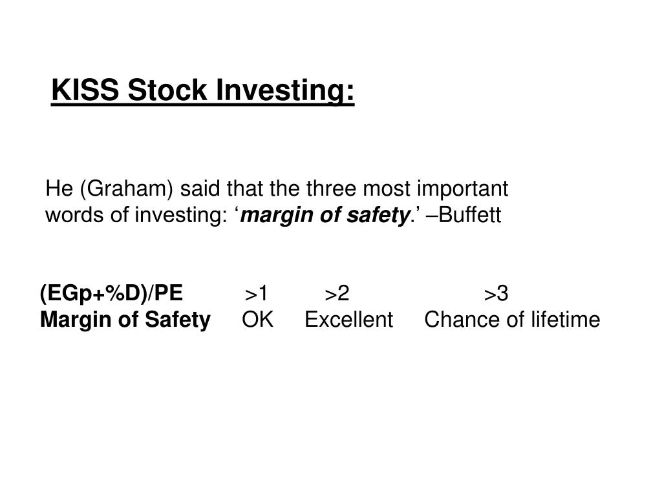Click the '>1' threshold value

tap(256, 294)
